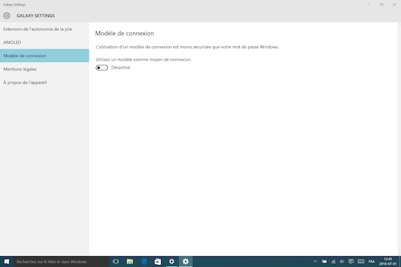Image resolution: width=401 pixels, height=267 pixels.
Task: Open File Explorer from taskbar
Action: 130,262
